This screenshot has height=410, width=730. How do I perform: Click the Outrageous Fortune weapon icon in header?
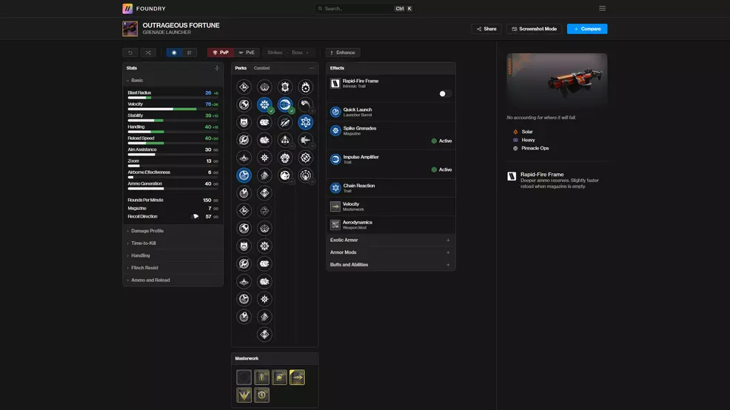click(130, 29)
